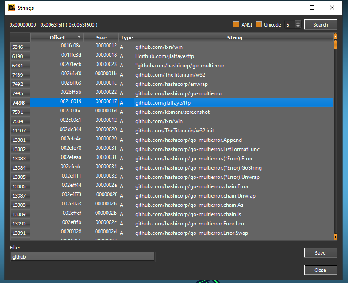Click the Close button
Screen dimensions: 348x283
tap(321, 270)
